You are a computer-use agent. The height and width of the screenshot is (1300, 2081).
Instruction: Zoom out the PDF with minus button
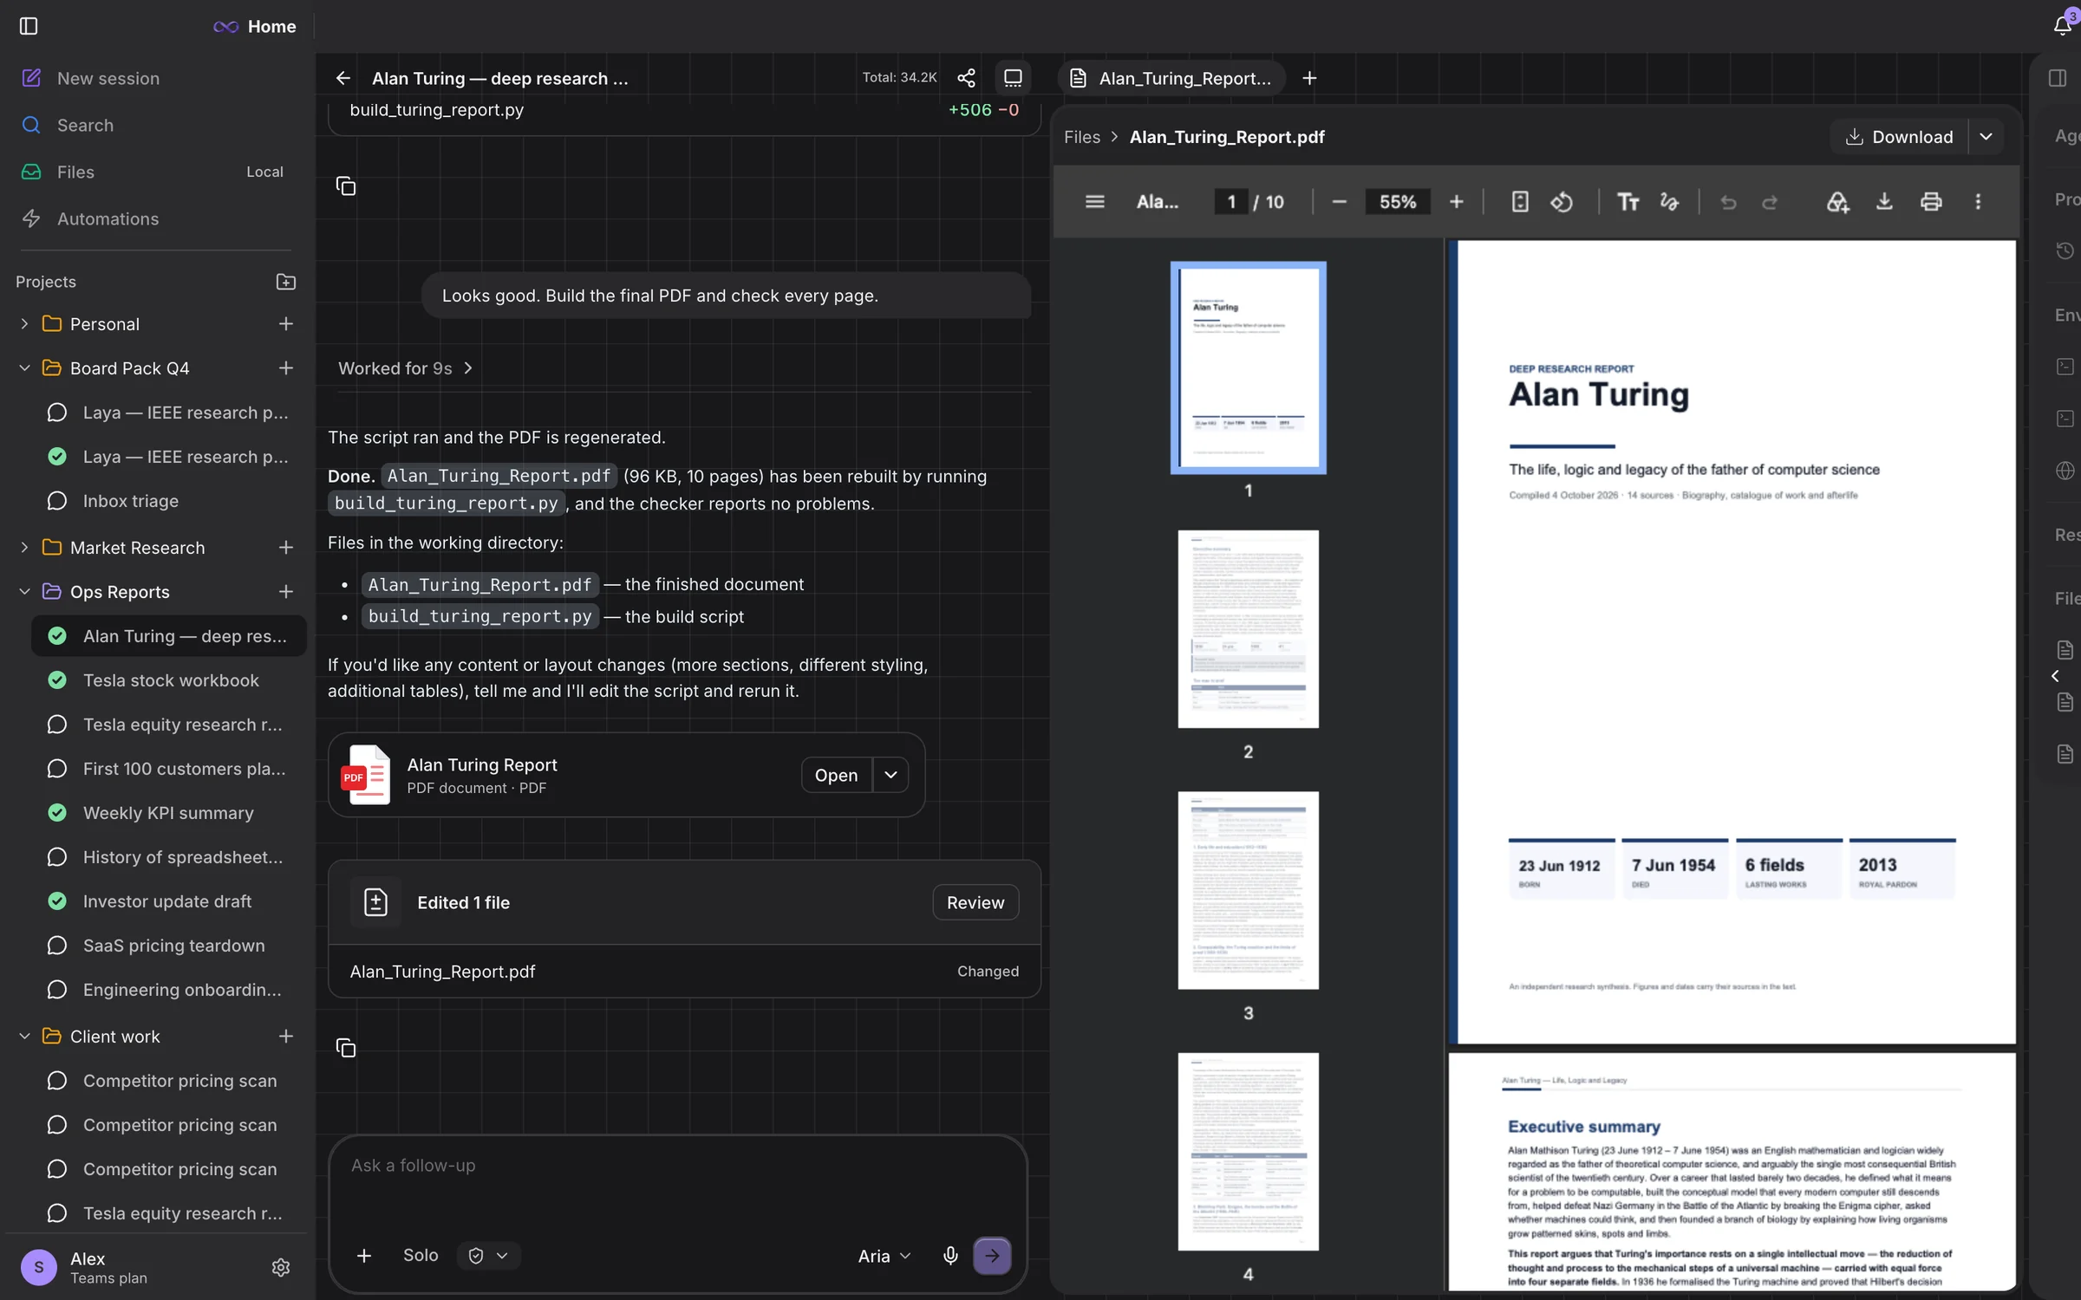(1339, 202)
